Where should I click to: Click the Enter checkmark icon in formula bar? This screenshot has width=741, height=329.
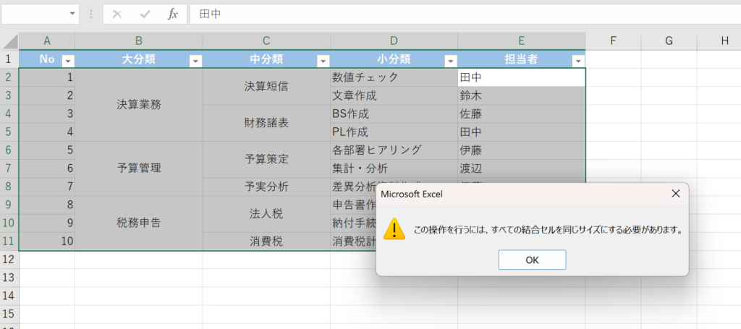tap(145, 14)
